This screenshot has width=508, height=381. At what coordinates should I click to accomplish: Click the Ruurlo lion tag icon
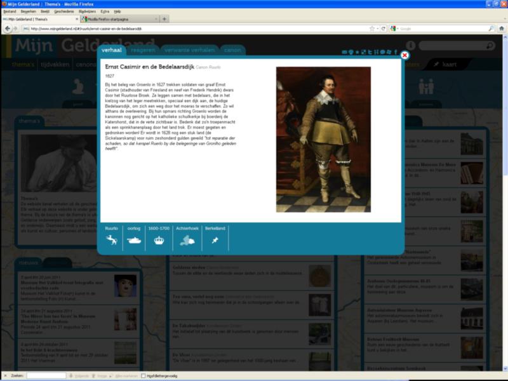click(x=111, y=240)
